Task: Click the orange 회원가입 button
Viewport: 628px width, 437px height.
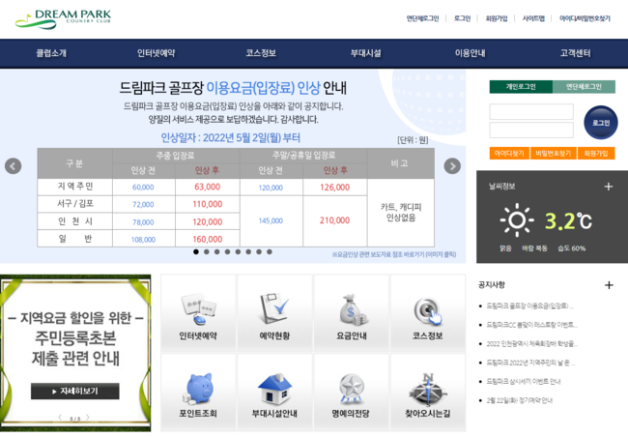Action: coord(596,153)
